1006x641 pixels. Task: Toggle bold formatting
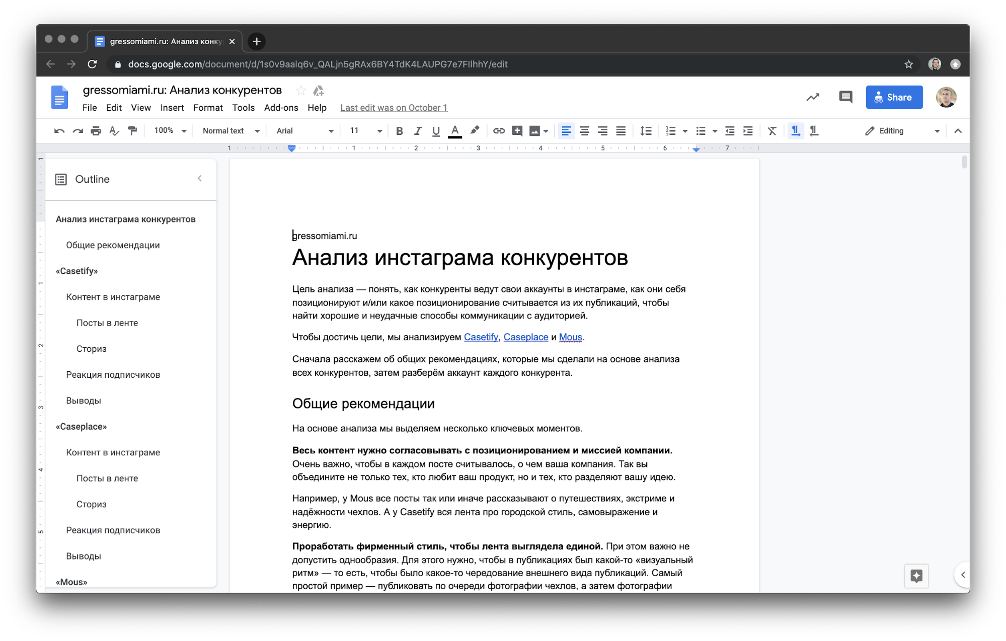coord(399,131)
